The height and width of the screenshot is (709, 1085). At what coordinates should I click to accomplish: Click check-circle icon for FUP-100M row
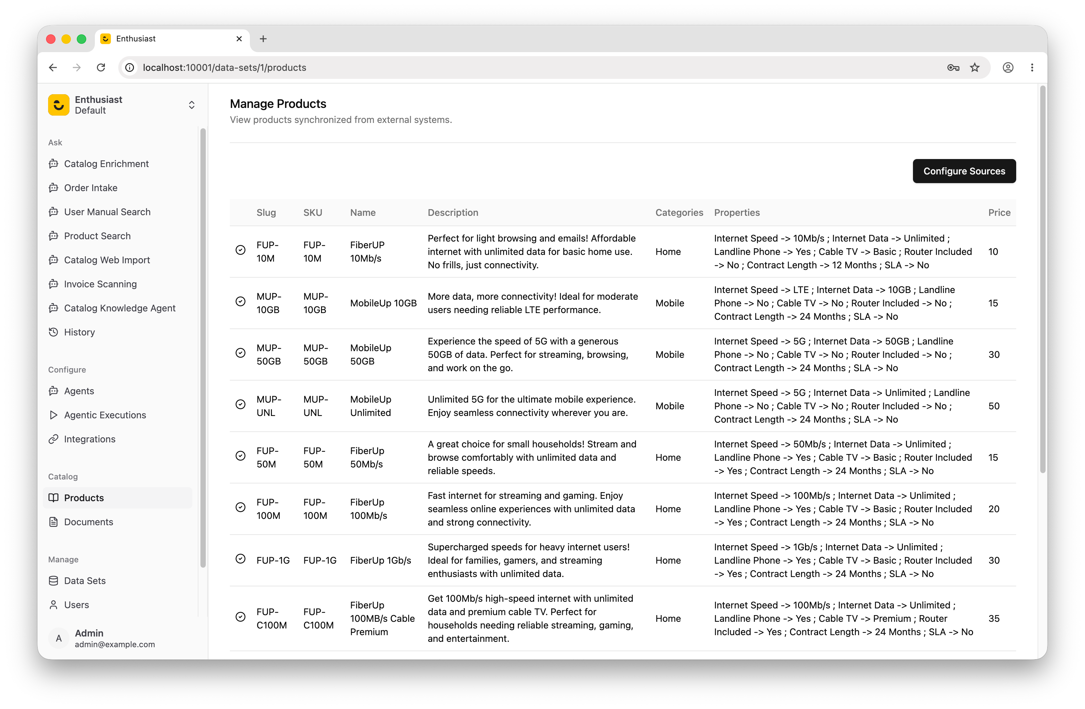click(x=240, y=508)
